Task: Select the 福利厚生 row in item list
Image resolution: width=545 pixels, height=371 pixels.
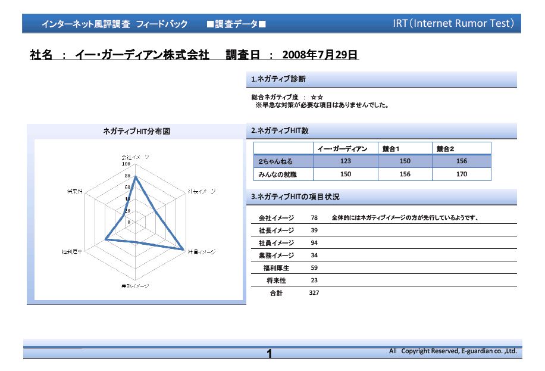Action: [384, 267]
